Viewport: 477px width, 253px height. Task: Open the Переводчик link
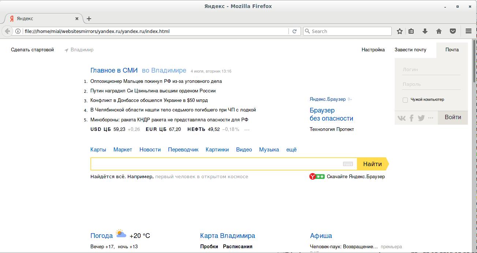coord(183,150)
